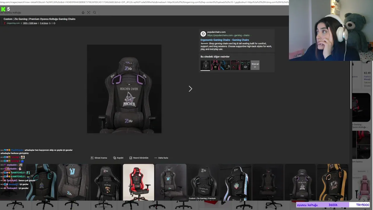Click 'bence çok güzzel' chat message
Screen dimensions: 373x210
tap(27, 181)
